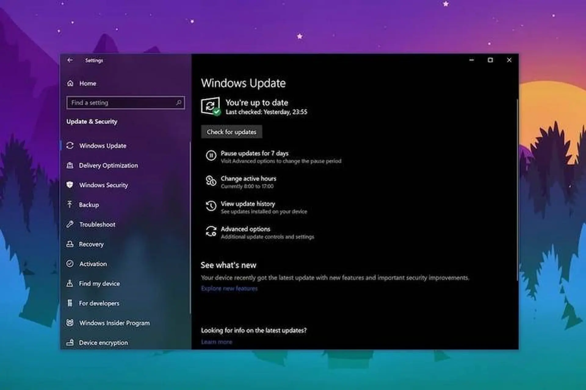The width and height of the screenshot is (586, 390).
Task: Open View update history
Action: (x=257, y=207)
